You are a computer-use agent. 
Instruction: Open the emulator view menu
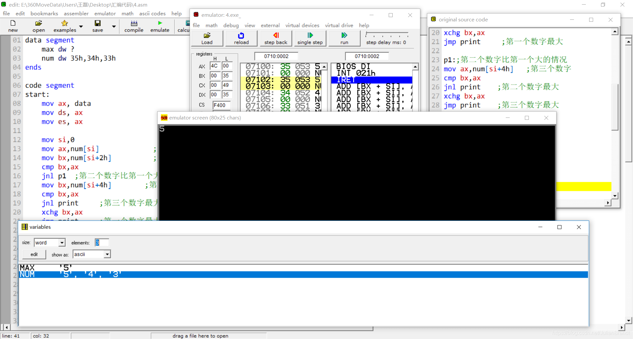point(250,25)
